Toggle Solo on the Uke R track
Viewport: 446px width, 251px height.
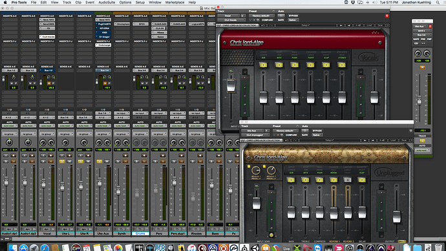(x=81, y=161)
